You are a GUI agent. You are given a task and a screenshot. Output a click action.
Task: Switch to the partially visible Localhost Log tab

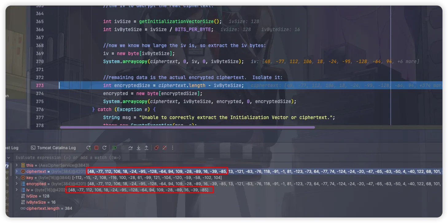12,148
